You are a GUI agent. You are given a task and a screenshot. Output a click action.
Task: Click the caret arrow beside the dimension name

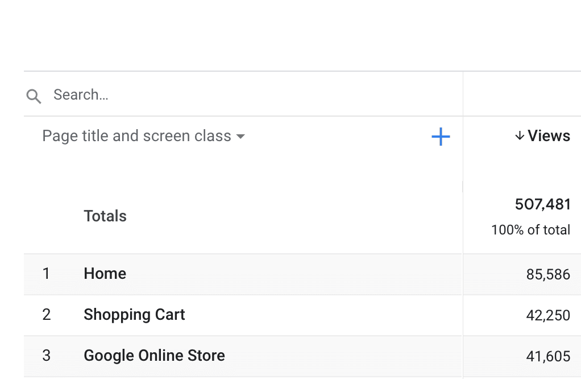240,137
